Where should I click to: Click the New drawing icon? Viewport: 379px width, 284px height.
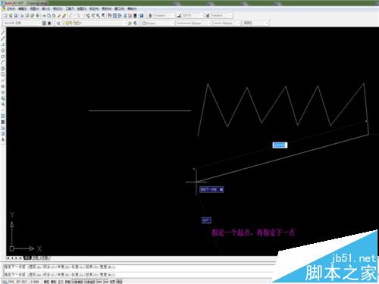pos(5,16)
